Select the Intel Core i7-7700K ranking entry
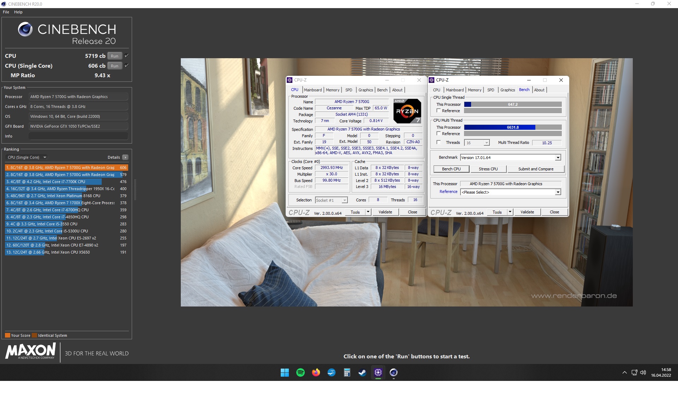This screenshot has height=419, width=678. 53,182
